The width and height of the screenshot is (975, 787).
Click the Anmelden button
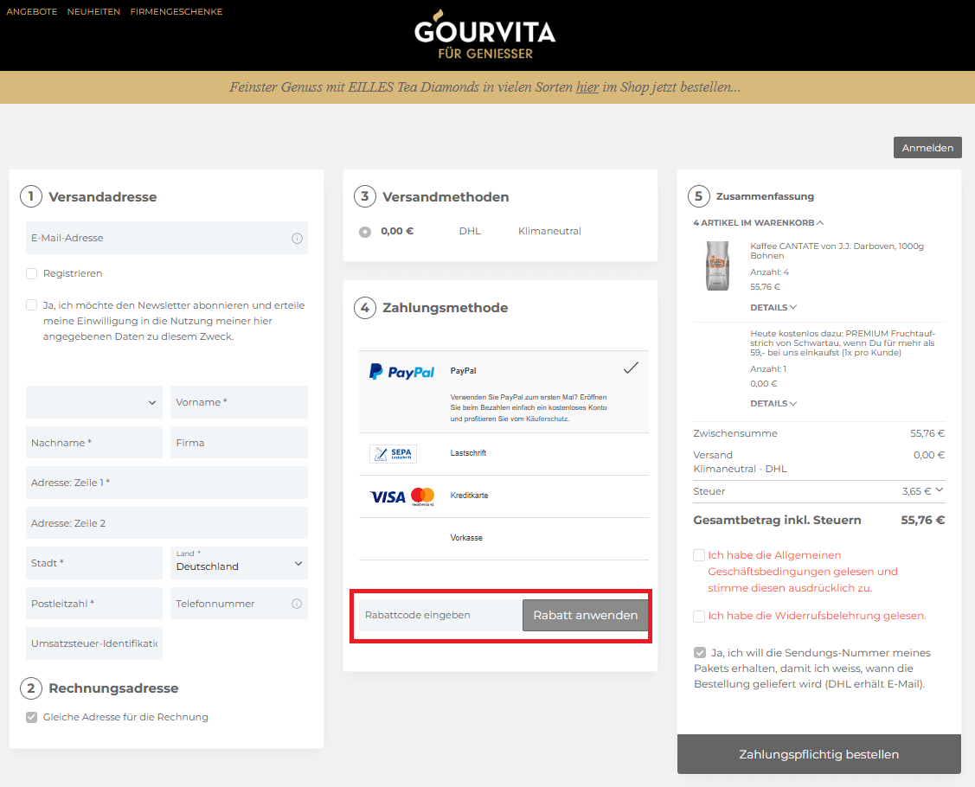(x=927, y=148)
